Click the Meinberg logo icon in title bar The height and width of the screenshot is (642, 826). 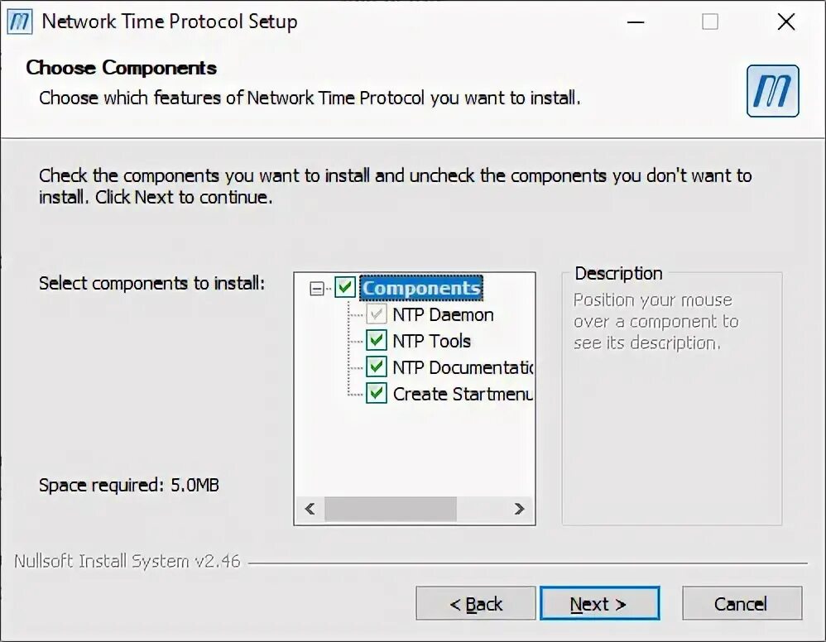pyautogui.click(x=20, y=21)
